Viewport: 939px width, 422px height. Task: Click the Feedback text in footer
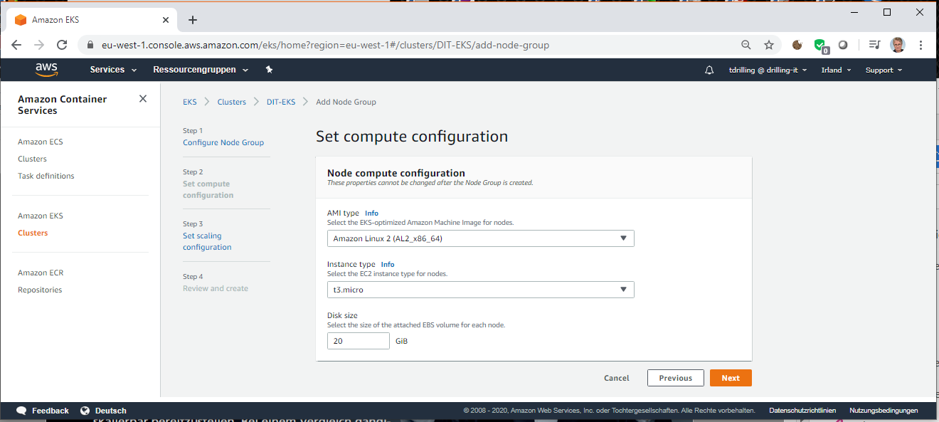51,411
